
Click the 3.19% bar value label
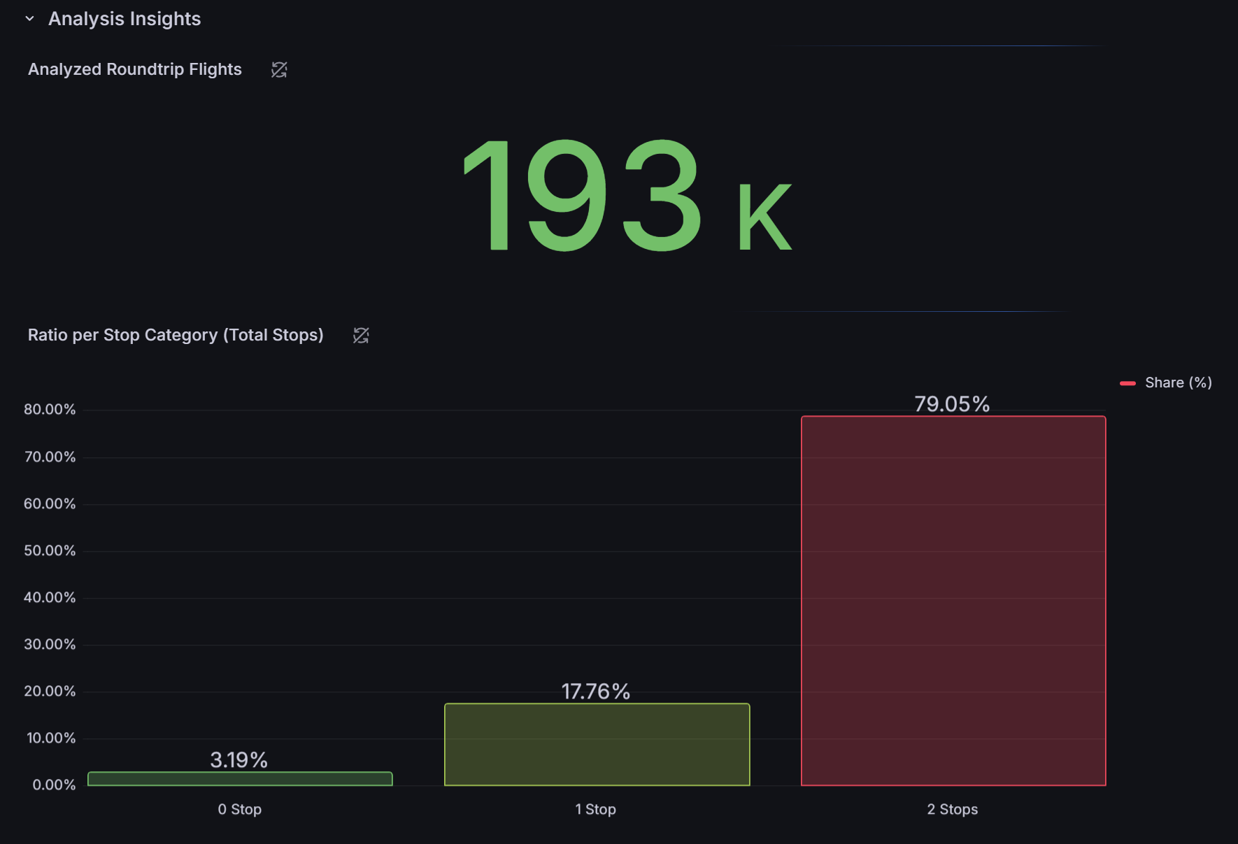(x=239, y=760)
